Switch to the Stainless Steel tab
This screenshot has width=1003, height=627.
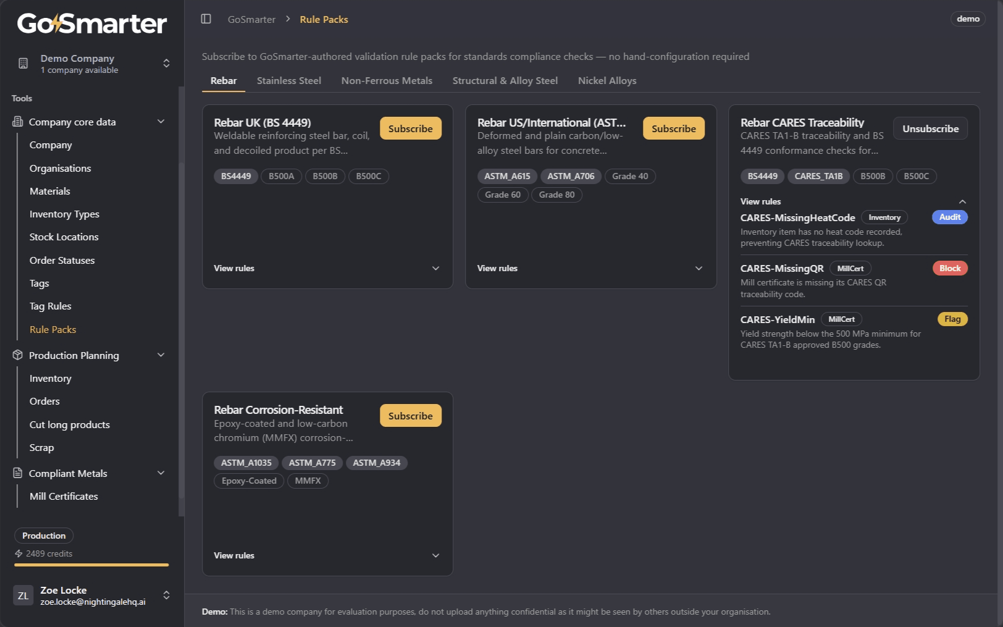289,81
